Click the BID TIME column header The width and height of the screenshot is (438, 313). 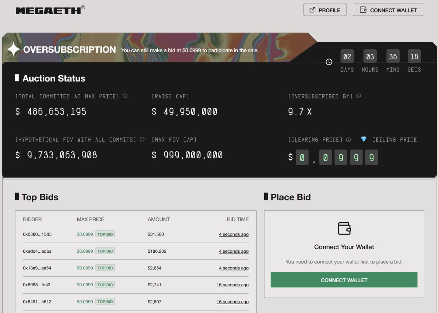pyautogui.click(x=238, y=219)
